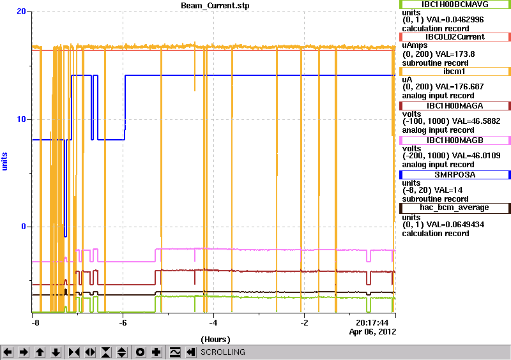
Task: Shift the plot down with the down arrow
Action: point(56,352)
